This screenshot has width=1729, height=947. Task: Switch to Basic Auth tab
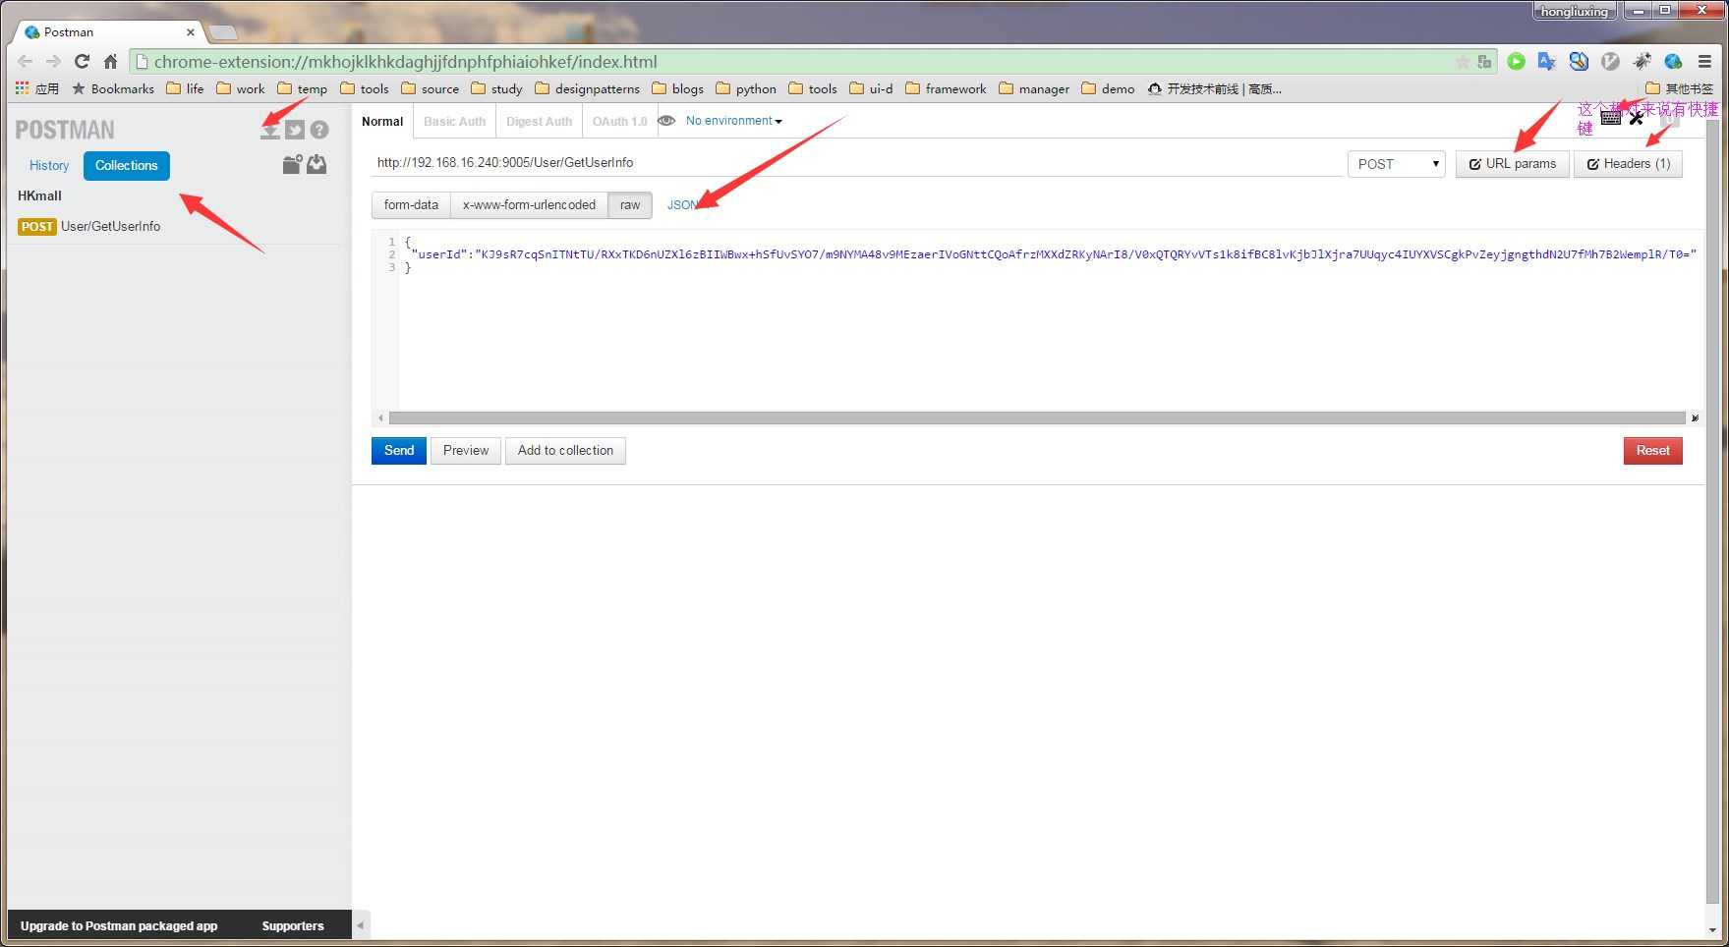click(x=454, y=122)
